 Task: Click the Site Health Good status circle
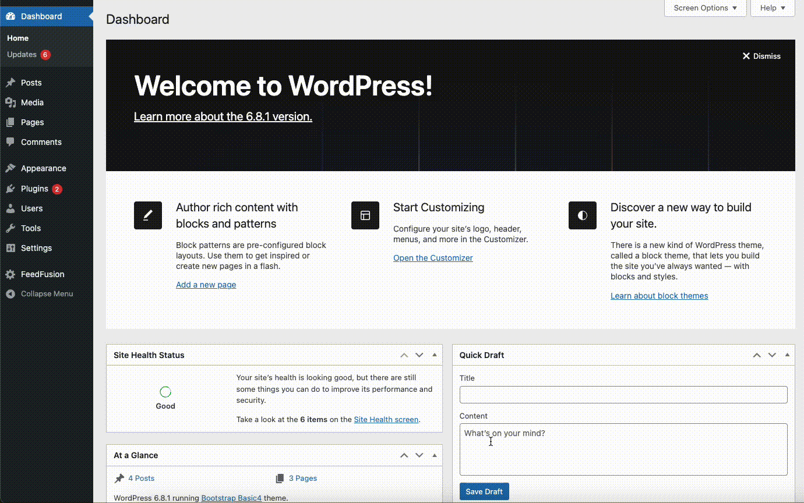165,392
